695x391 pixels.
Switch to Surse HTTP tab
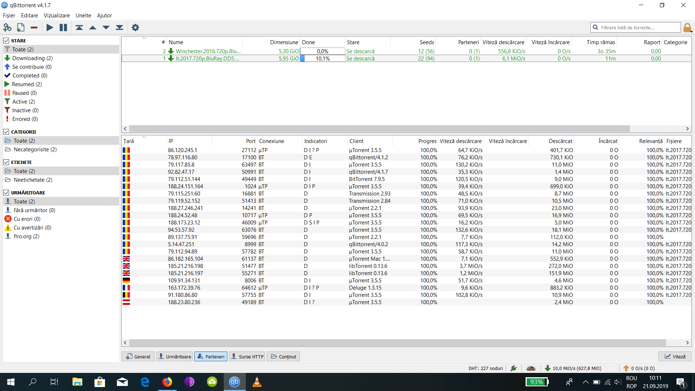[247, 357]
